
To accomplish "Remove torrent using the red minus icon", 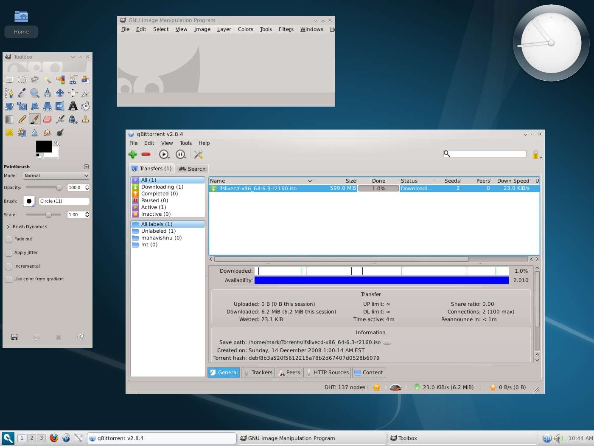I will click(146, 154).
